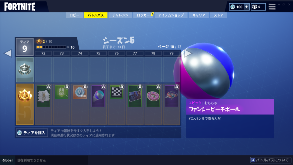Viewport: 293px width, 165px height.
Task: Click the V-Bucks icon on ティアを購入
Action: (x=20, y=133)
